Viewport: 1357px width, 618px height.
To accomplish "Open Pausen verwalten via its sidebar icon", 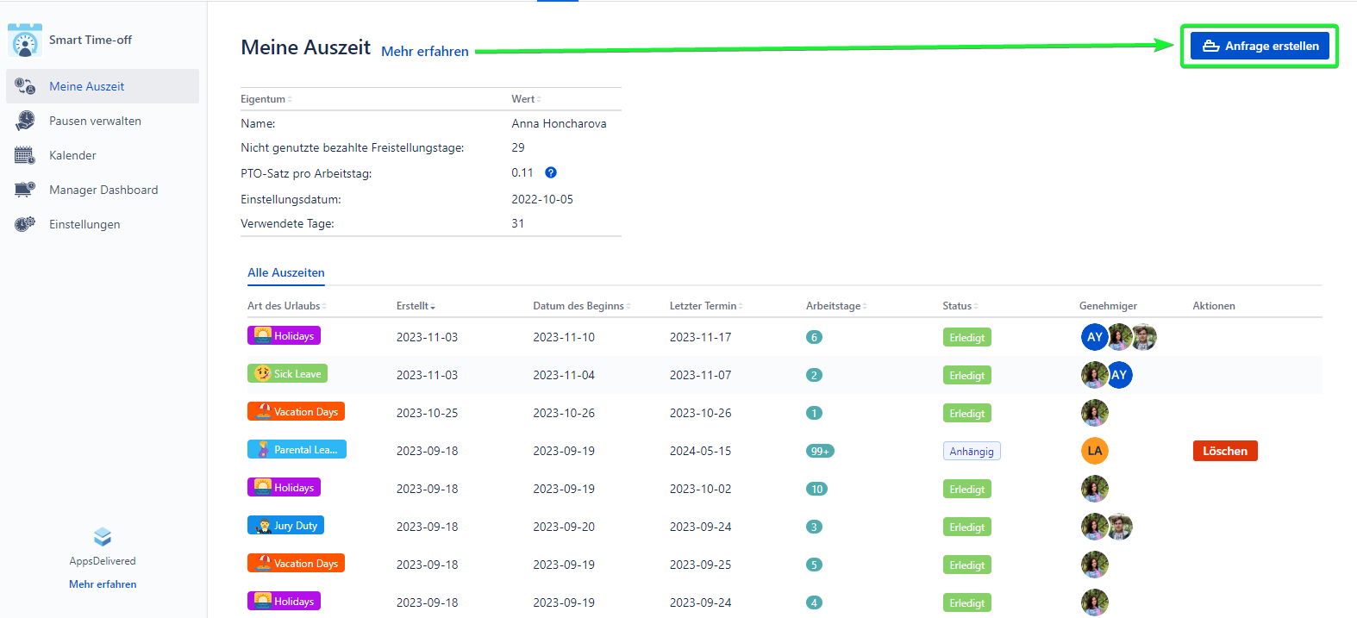I will pyautogui.click(x=25, y=121).
